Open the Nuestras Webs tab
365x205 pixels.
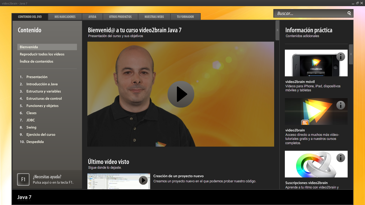click(x=154, y=17)
